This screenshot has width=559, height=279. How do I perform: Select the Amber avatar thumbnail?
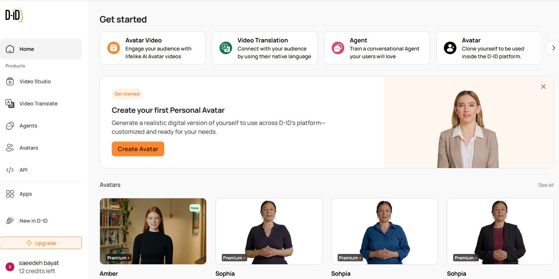coord(153,231)
